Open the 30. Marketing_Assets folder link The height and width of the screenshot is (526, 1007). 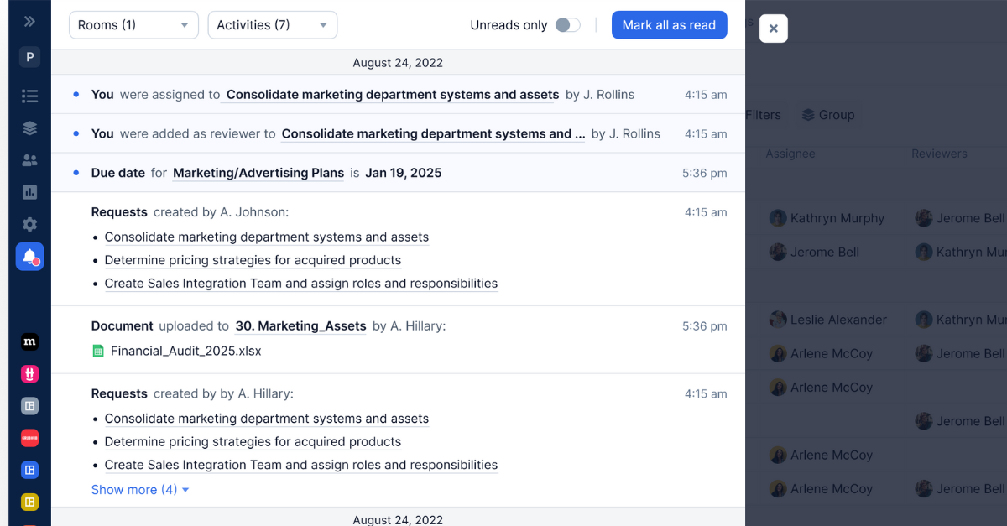[x=300, y=326]
